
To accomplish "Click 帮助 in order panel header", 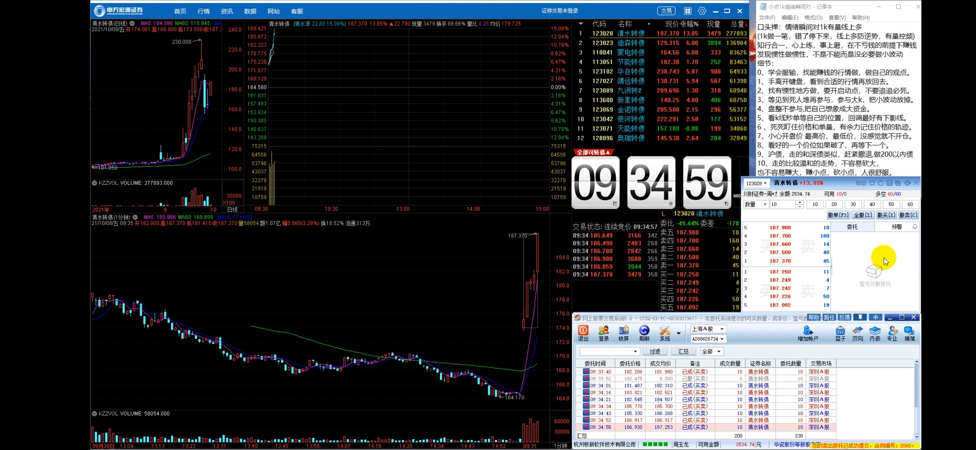I will [x=861, y=183].
